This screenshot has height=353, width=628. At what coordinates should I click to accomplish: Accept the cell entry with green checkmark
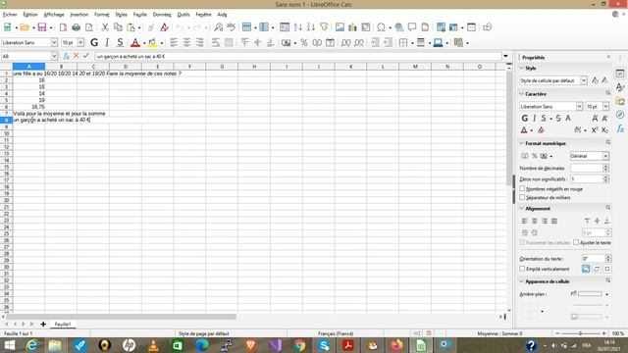point(85,56)
